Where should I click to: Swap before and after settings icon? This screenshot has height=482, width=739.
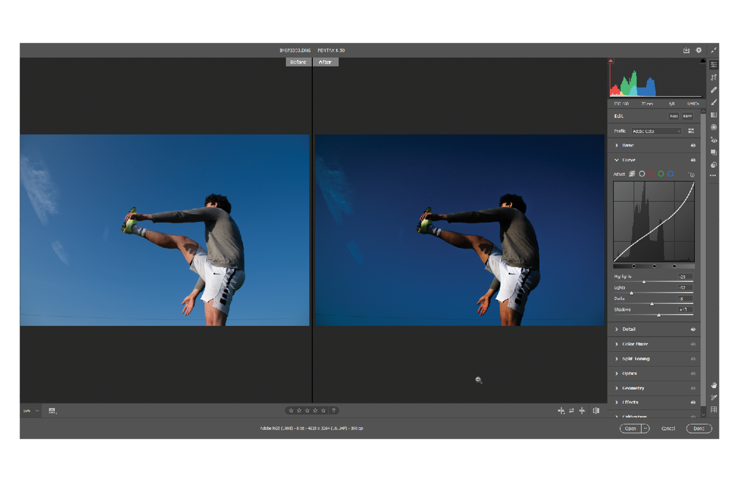[571, 411]
